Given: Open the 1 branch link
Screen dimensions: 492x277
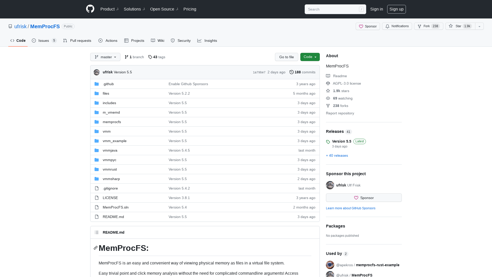Looking at the screenshot, I should click(134, 57).
